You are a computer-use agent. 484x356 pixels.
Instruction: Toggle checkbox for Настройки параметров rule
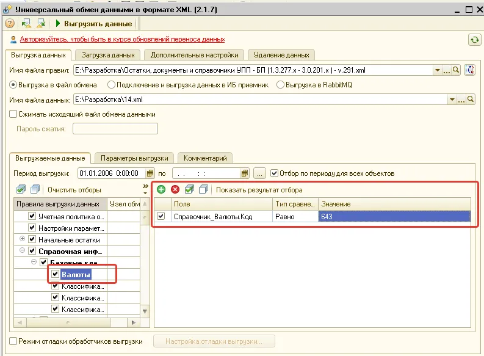32,228
